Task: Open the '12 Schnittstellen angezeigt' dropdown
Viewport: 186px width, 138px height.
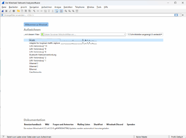Action: pyautogui.click(x=145, y=34)
